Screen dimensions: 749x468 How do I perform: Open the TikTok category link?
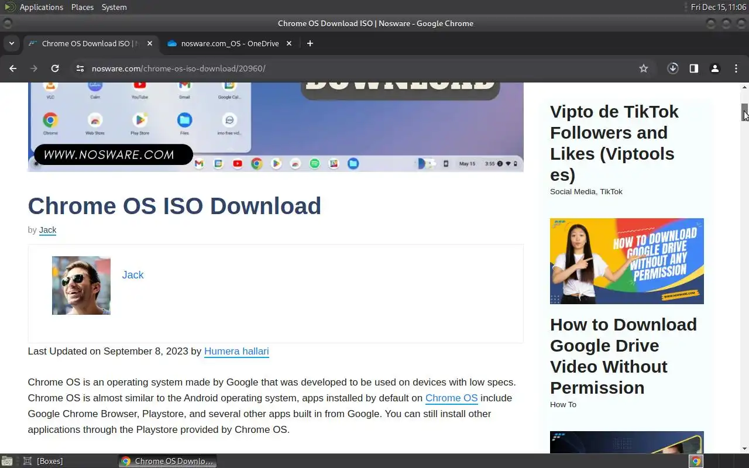pyautogui.click(x=611, y=191)
